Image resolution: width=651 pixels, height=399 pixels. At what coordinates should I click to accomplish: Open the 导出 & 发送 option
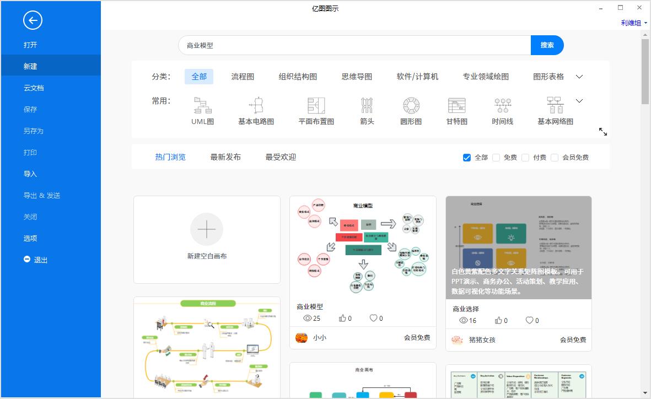pyautogui.click(x=41, y=195)
